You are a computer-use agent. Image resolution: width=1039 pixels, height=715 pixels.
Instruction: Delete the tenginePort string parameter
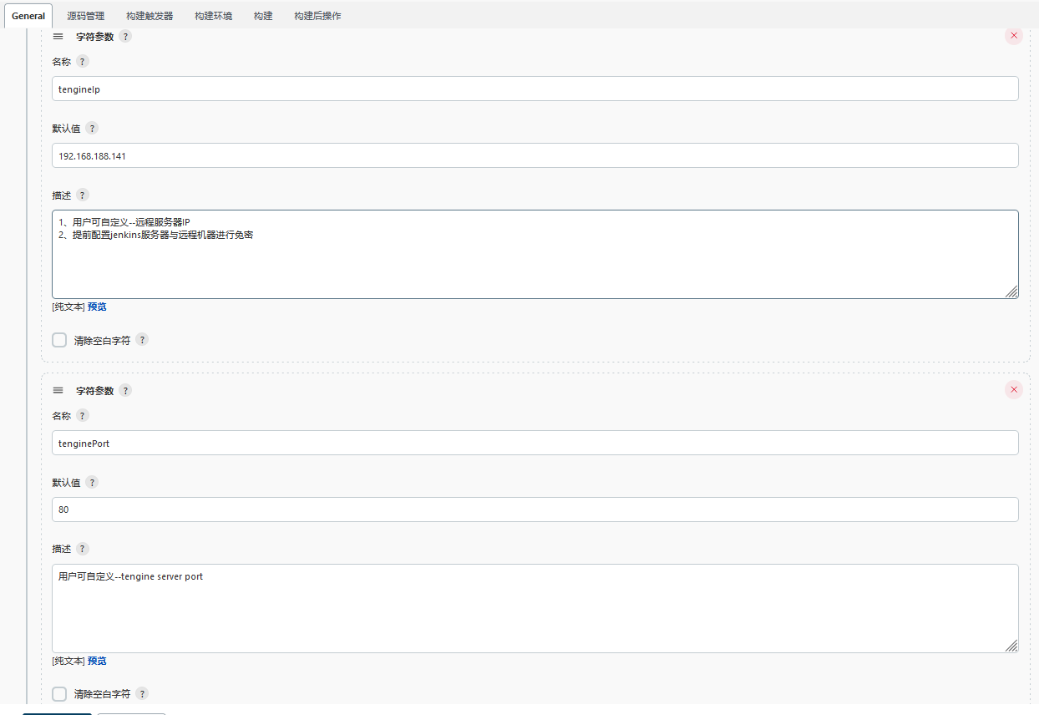(x=1014, y=390)
